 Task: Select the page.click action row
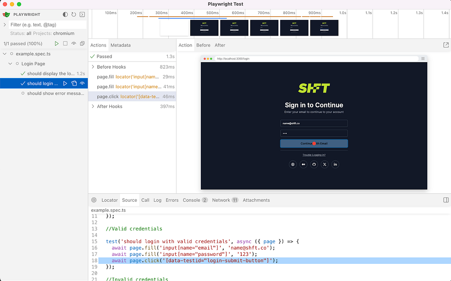(x=132, y=96)
